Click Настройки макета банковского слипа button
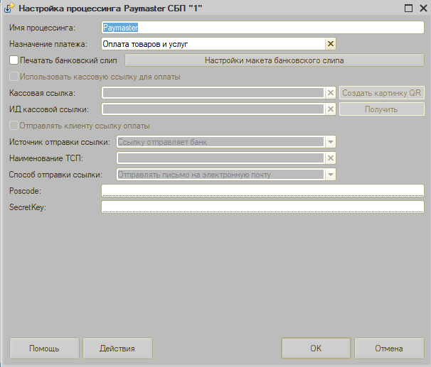Screen dimensions: 431x367 point(274,60)
